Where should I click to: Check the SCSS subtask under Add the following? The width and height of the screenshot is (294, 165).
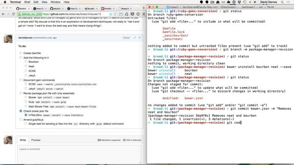pyautogui.click(x=26, y=71)
